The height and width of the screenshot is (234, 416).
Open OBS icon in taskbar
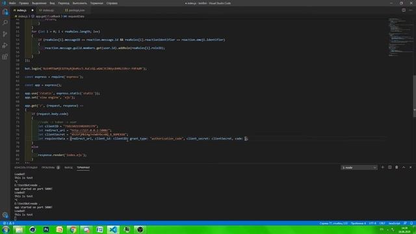coord(140,229)
